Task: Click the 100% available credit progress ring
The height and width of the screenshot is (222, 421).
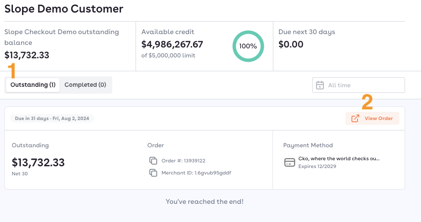Action: 248,46
